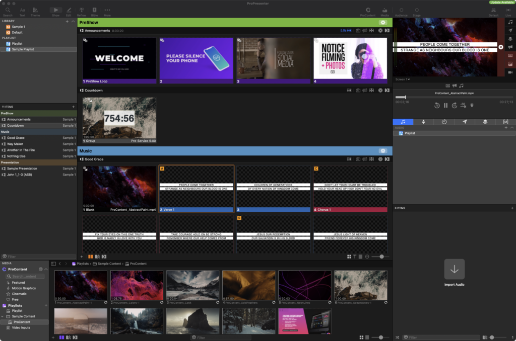This screenshot has height=341, width=516.
Task: Collapse the Library section chevron
Action: point(74,21)
